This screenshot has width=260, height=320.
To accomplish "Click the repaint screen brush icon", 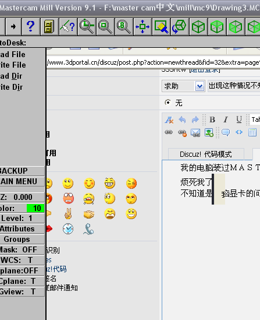I will pyautogui.click(x=161, y=27).
